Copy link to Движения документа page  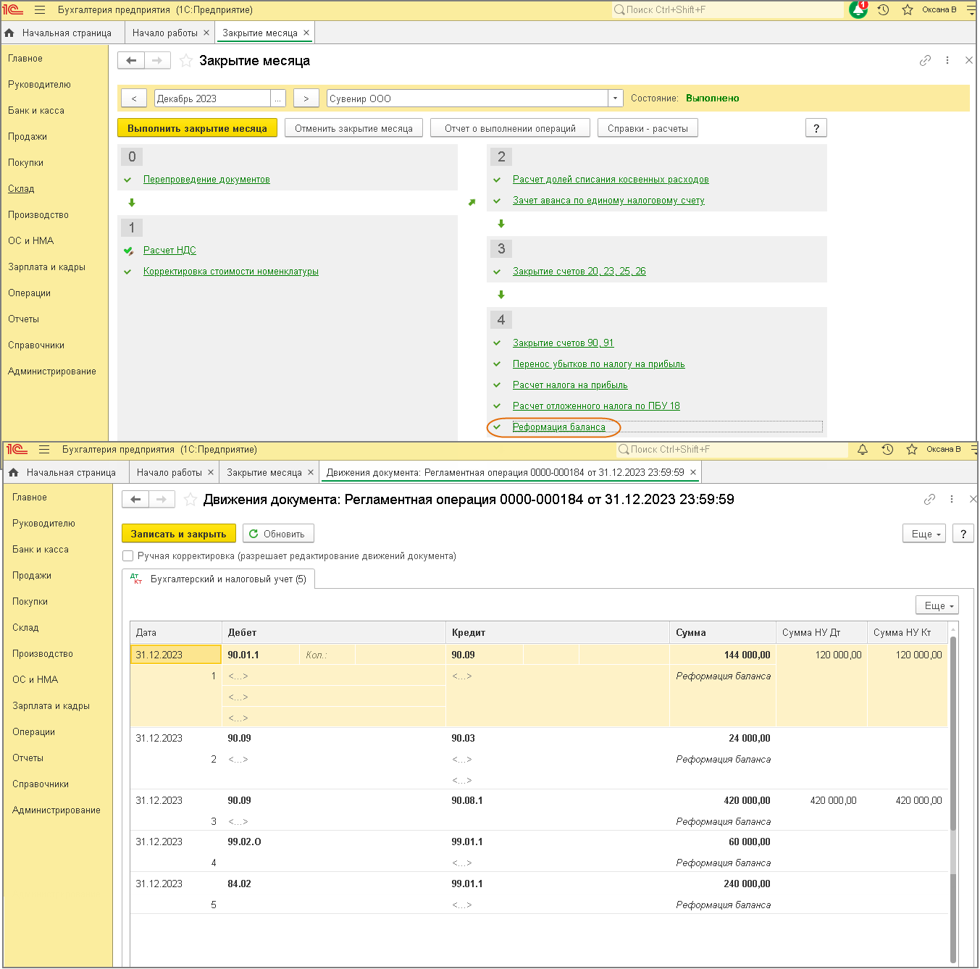tap(929, 500)
